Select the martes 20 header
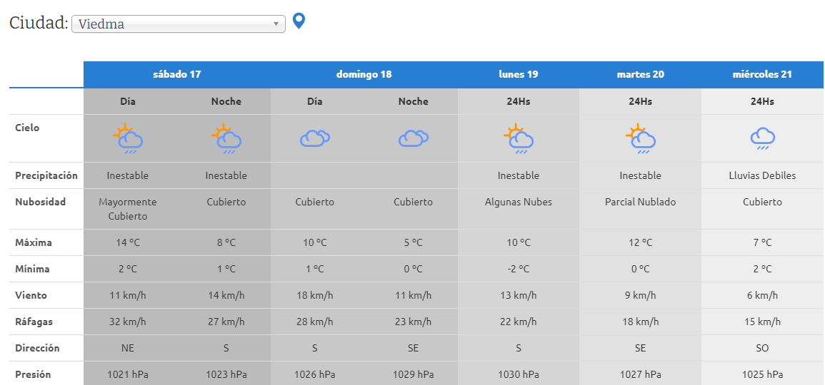 click(x=640, y=74)
